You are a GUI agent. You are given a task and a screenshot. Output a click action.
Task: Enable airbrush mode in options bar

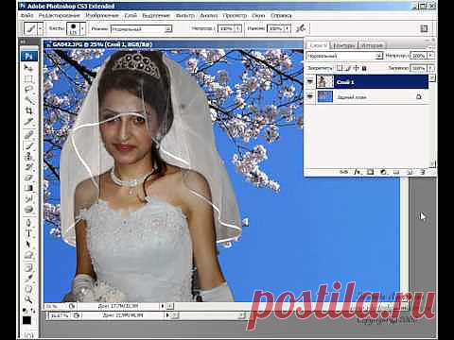[x=301, y=28]
